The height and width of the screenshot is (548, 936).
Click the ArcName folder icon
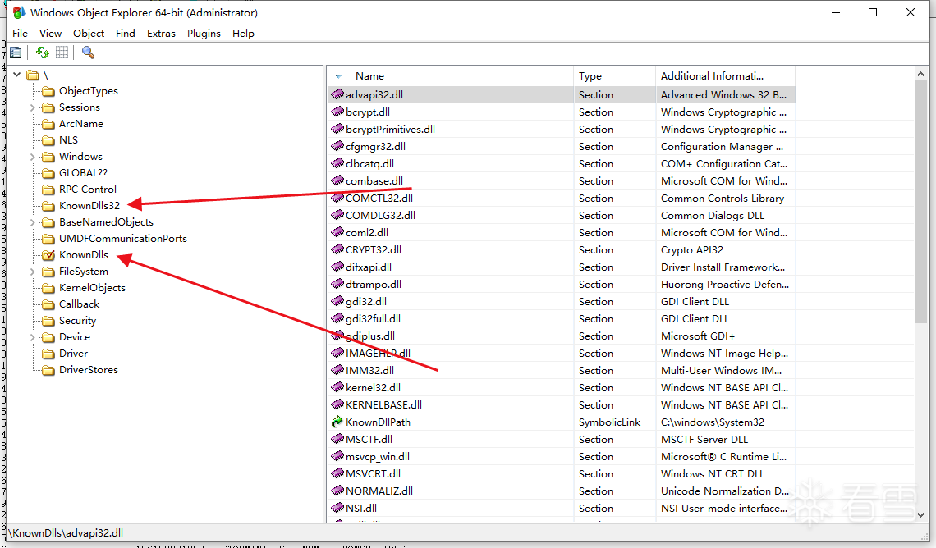(x=48, y=124)
